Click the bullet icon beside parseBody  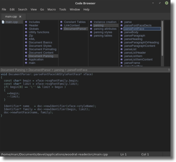(122, 32)
